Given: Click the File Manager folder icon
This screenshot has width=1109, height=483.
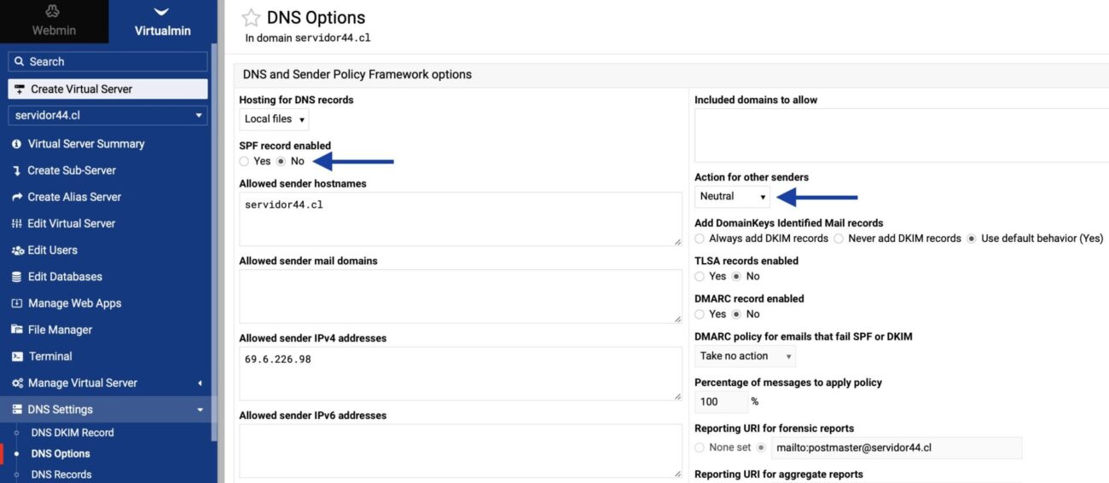Looking at the screenshot, I should click(x=17, y=330).
